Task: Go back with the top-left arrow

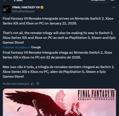Action: tap(4, 1)
